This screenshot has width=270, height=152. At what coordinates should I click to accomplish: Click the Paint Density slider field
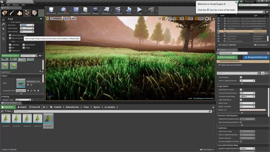coord(27,28)
